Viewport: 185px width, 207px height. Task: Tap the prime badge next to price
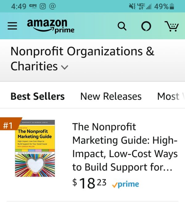tap(125, 184)
